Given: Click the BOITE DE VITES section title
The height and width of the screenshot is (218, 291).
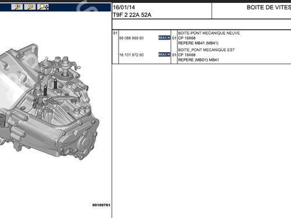Looking at the screenshot, I should pyautogui.click(x=269, y=8).
